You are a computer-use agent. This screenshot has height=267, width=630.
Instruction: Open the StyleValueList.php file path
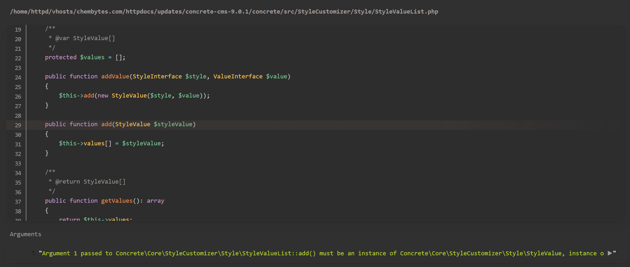click(223, 11)
